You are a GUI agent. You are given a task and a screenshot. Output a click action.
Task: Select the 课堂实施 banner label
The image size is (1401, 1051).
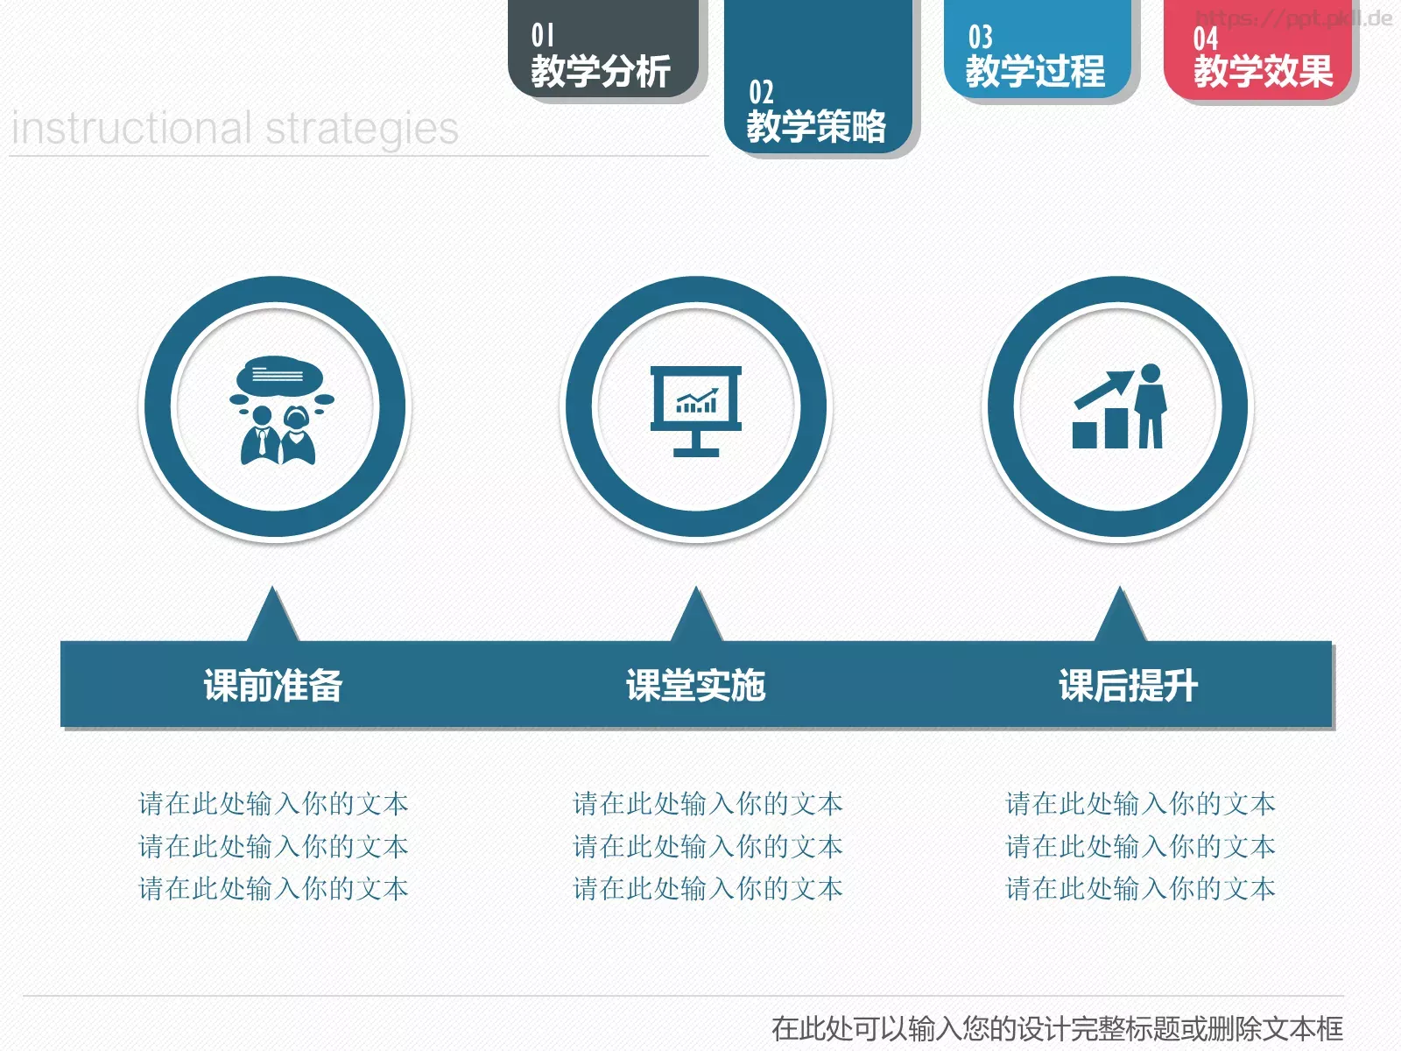pos(696,686)
